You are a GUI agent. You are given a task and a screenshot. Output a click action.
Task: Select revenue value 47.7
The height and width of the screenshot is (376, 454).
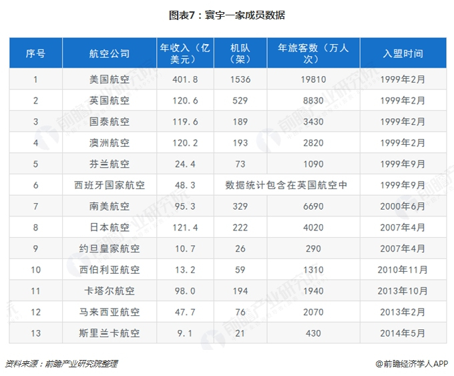[185, 312]
